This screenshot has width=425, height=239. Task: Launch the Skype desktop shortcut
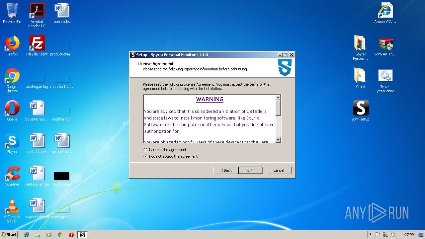(x=12, y=144)
